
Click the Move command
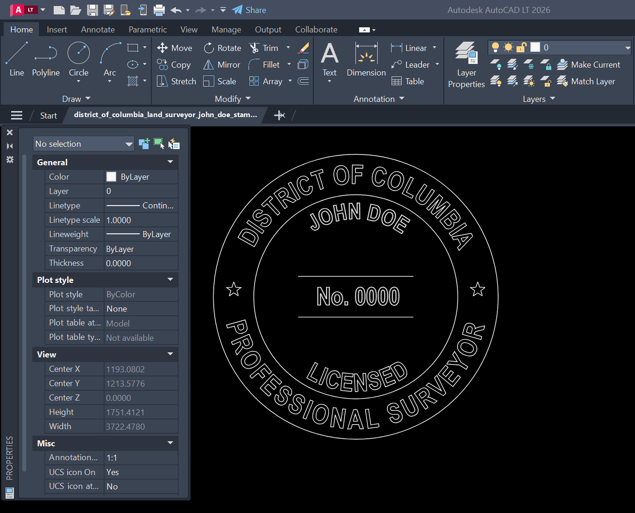click(x=174, y=48)
